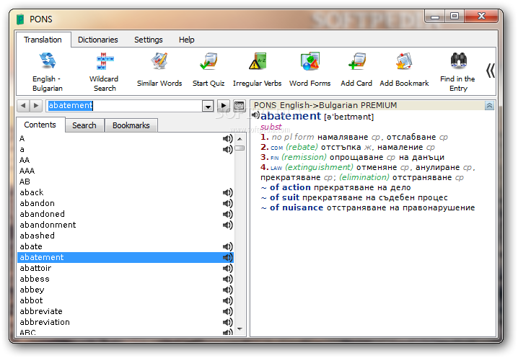This screenshot has height=358, width=518.
Task: Click word list scrollbar down arrow
Action: (x=240, y=329)
